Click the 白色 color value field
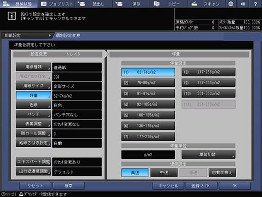The height and width of the screenshot is (197, 262). coord(77,105)
